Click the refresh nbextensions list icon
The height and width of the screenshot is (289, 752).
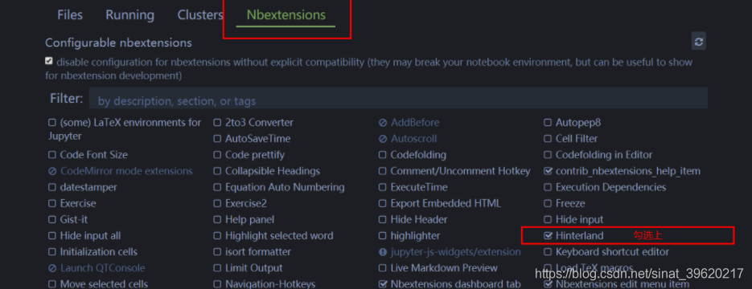(698, 42)
